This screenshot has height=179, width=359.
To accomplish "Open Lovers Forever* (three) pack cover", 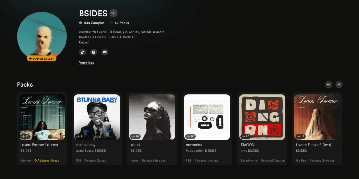I will click(x=42, y=117).
